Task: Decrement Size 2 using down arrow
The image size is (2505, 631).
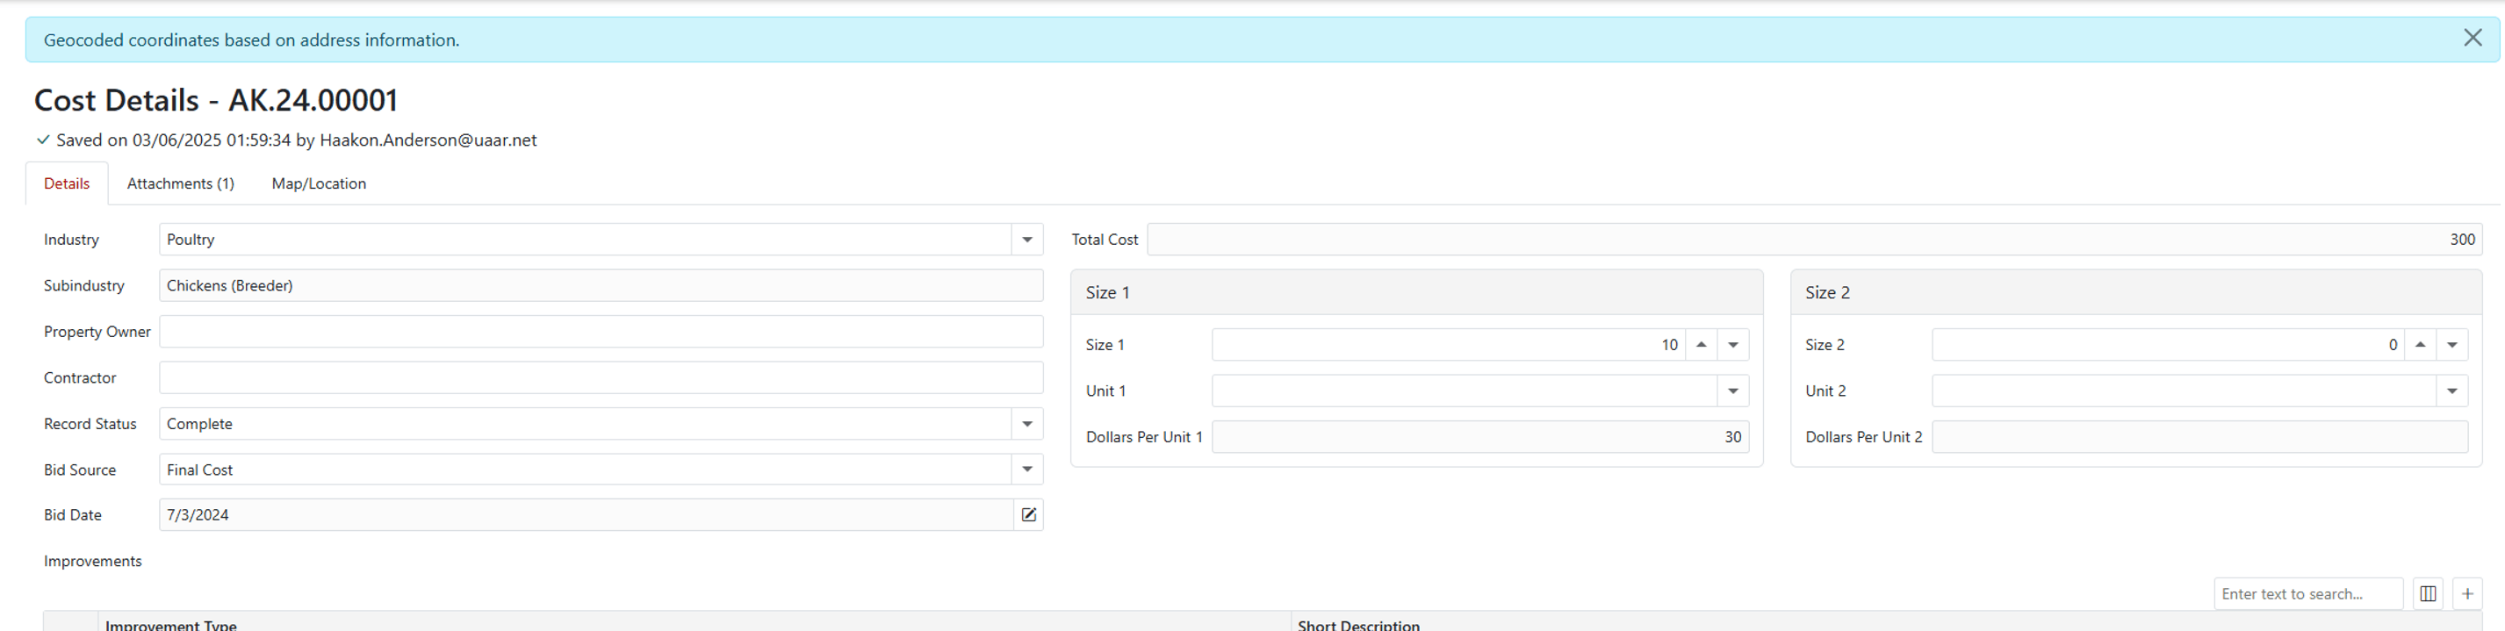Action: (x=2451, y=345)
